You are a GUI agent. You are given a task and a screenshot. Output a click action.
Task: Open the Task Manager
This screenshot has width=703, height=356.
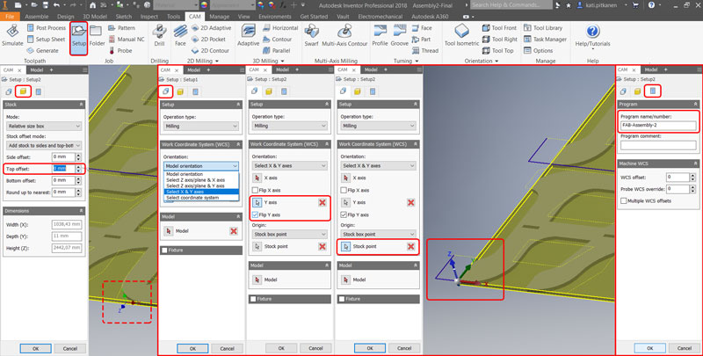(545, 40)
